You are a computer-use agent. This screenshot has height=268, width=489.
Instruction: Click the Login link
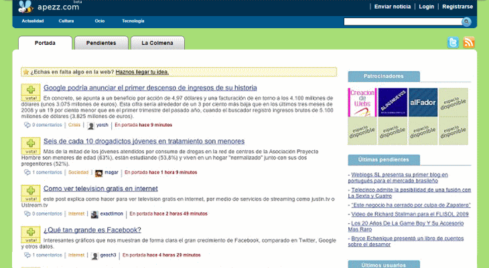pos(426,7)
